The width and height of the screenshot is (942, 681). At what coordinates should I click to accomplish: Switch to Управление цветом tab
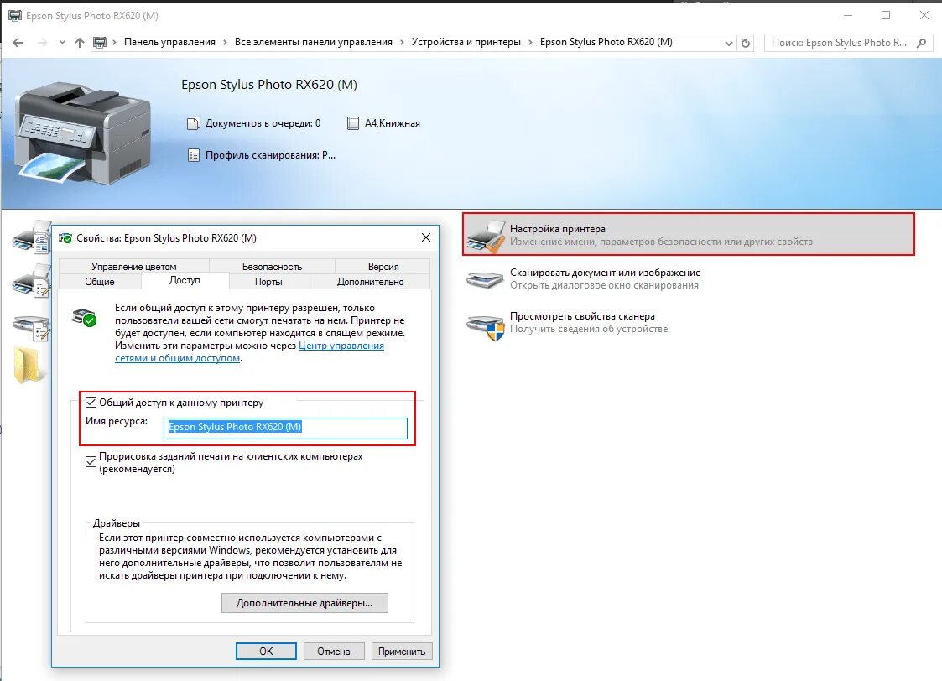134,266
